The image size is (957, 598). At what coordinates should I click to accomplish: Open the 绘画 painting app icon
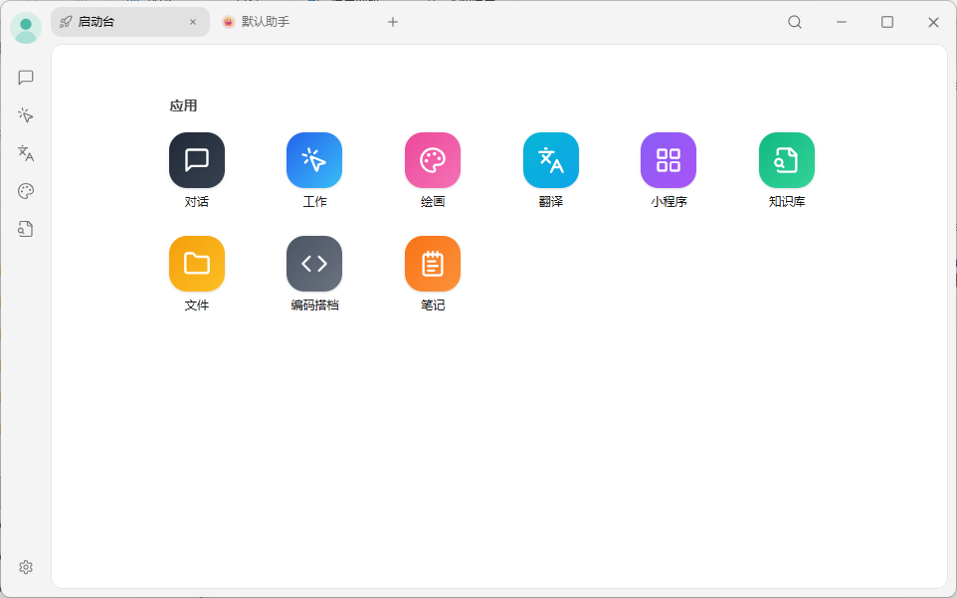(x=433, y=160)
